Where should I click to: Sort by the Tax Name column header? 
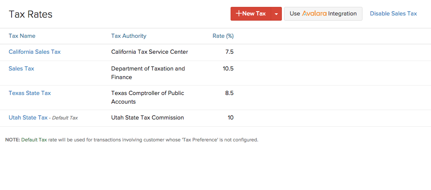[x=22, y=36]
